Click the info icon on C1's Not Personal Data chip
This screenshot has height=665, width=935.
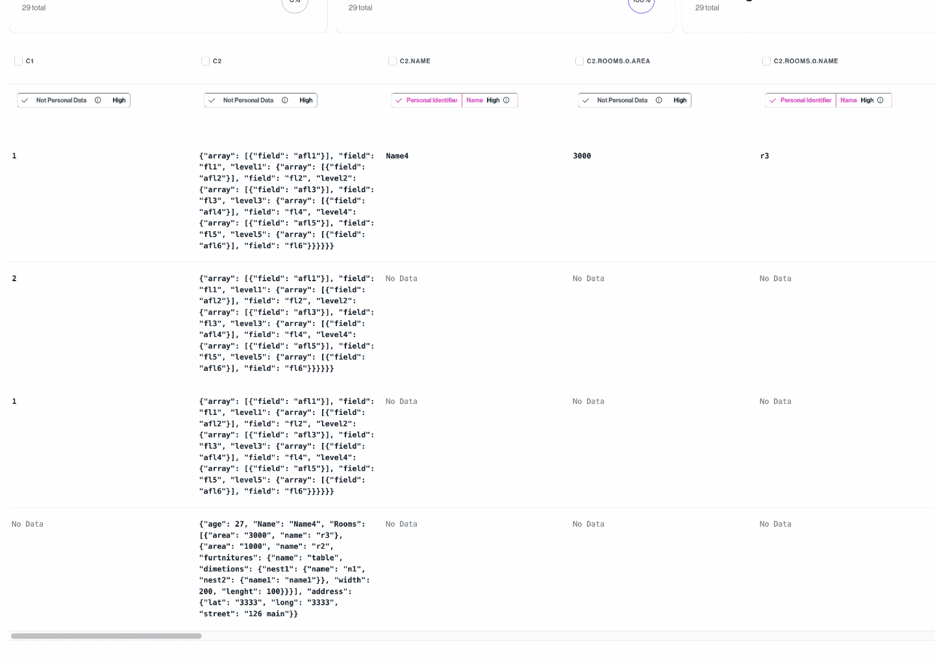click(98, 100)
